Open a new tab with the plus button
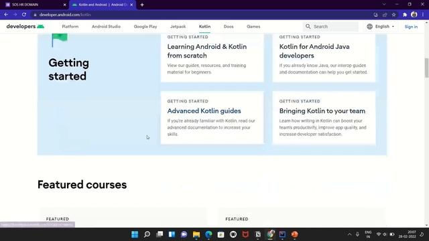Image resolution: width=429 pixels, height=241 pixels. coord(142,5)
